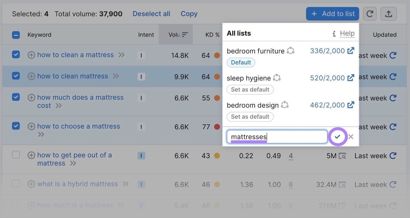Expand chevrons for 'how much does a mattress cost'
This screenshot has height=218, width=410.
tap(58, 105)
